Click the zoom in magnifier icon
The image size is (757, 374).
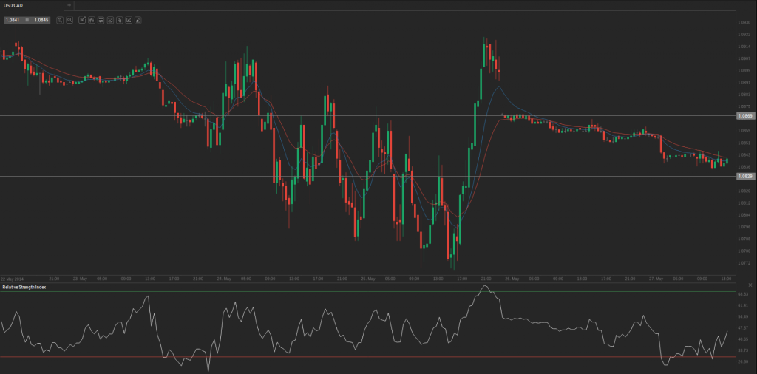coord(69,20)
